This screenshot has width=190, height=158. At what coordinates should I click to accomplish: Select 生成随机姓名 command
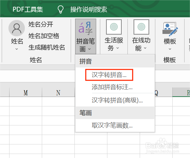click(47, 47)
